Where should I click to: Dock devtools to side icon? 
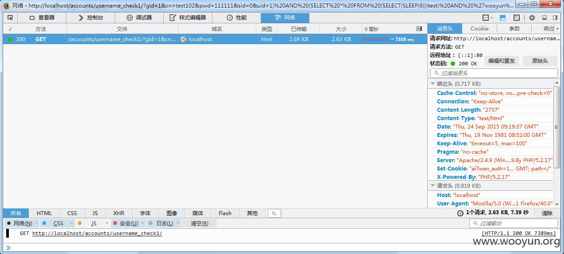click(555, 18)
